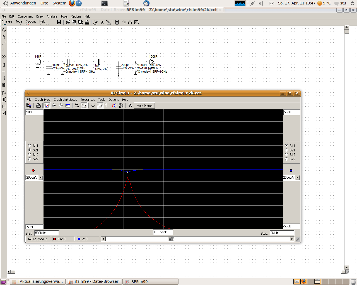Image resolution: width=357 pixels, height=285 pixels.
Task: Pick the amplifier triangle component
Action: [4, 93]
